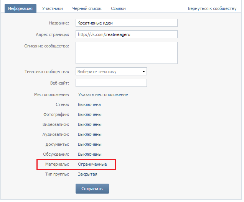Click the Сохранить button

(x=92, y=189)
